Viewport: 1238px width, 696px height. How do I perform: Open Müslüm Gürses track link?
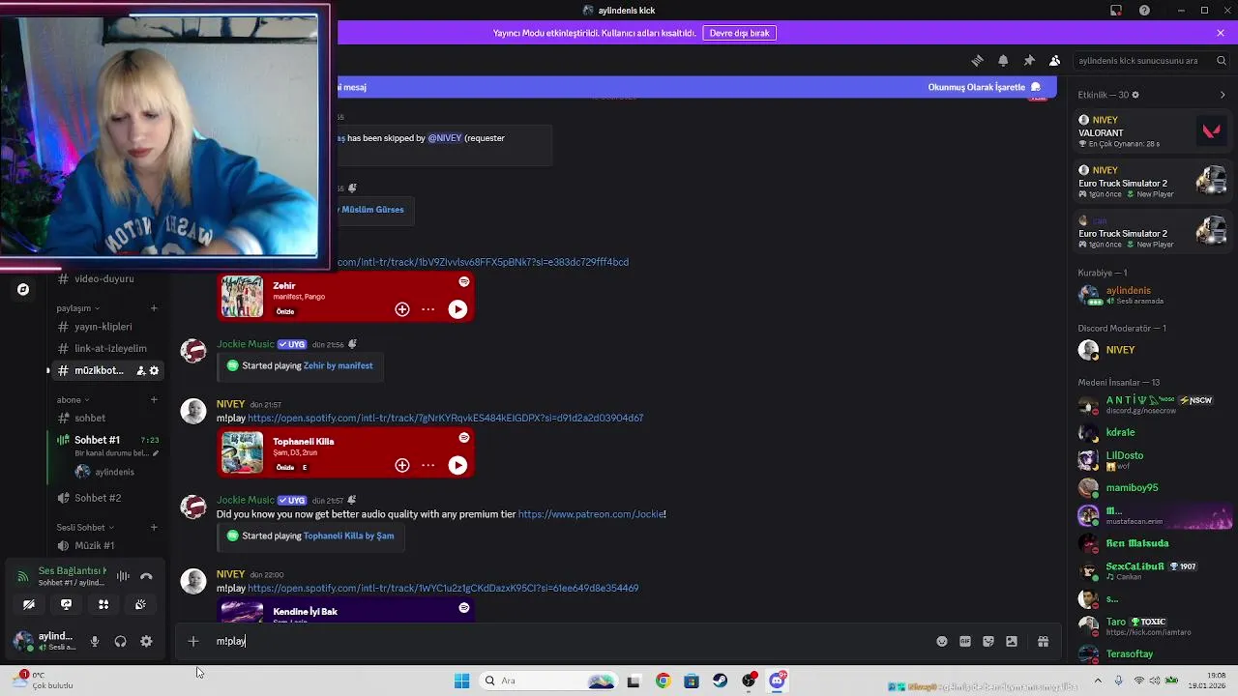[x=372, y=209]
